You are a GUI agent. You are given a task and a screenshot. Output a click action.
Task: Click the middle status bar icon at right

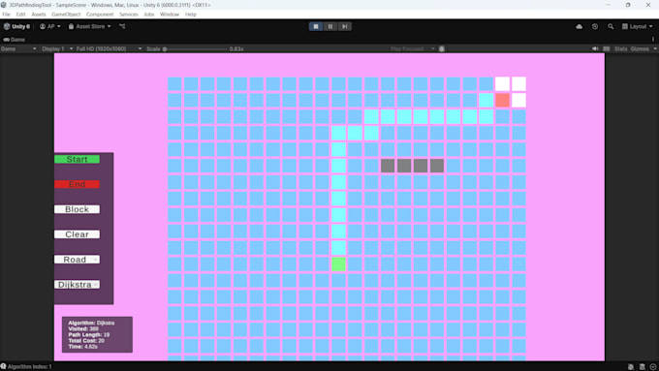click(x=642, y=367)
